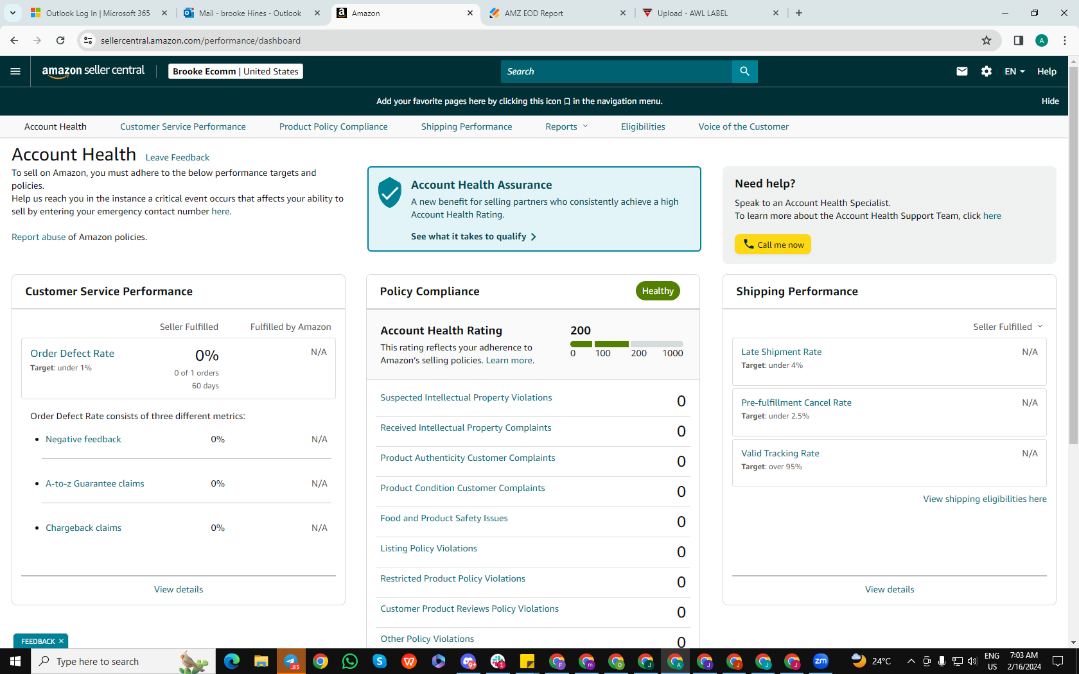The image size is (1079, 674).
Task: Close the FEEDBACK tab widget
Action: [x=61, y=641]
